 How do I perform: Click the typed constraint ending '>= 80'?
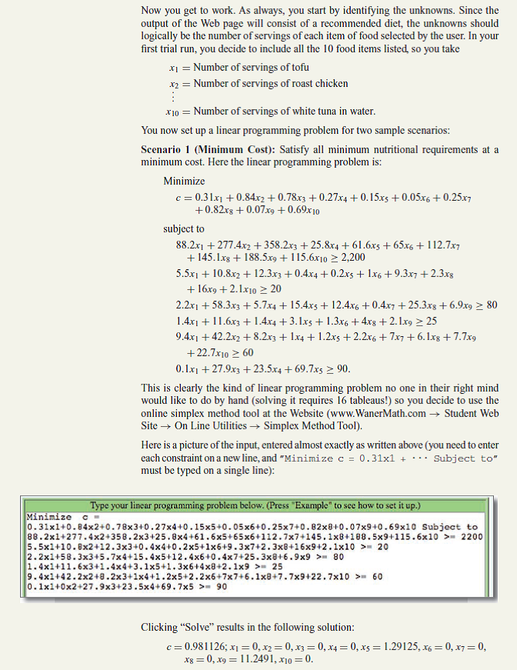(x=185, y=557)
